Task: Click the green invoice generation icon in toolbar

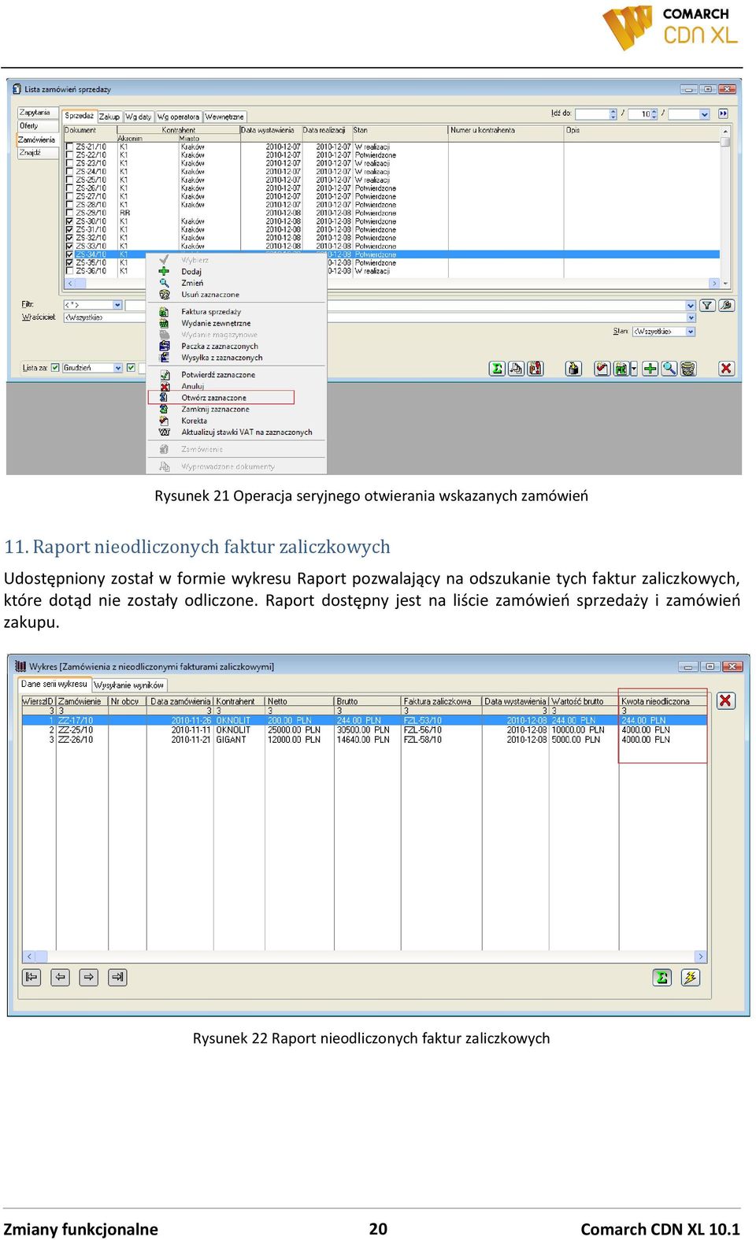Action: coord(621,369)
